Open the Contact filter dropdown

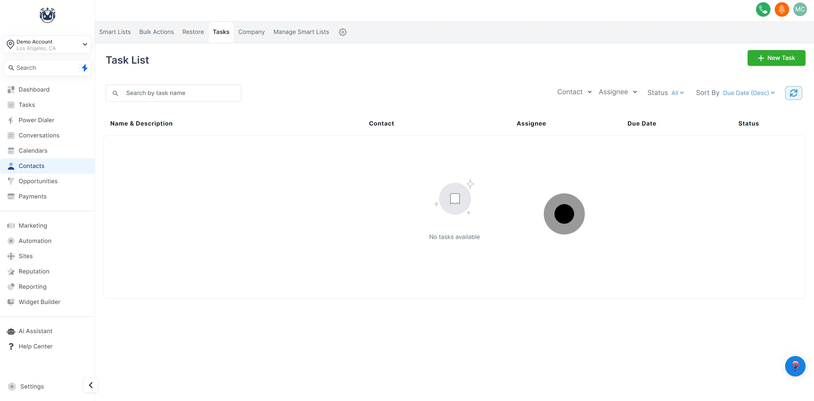tap(574, 92)
